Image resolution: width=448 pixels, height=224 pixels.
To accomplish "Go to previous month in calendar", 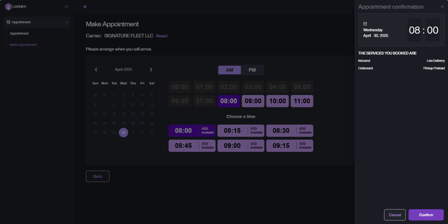I will [96, 70].
